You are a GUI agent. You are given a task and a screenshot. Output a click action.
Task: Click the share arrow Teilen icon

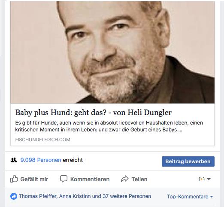[125, 179]
